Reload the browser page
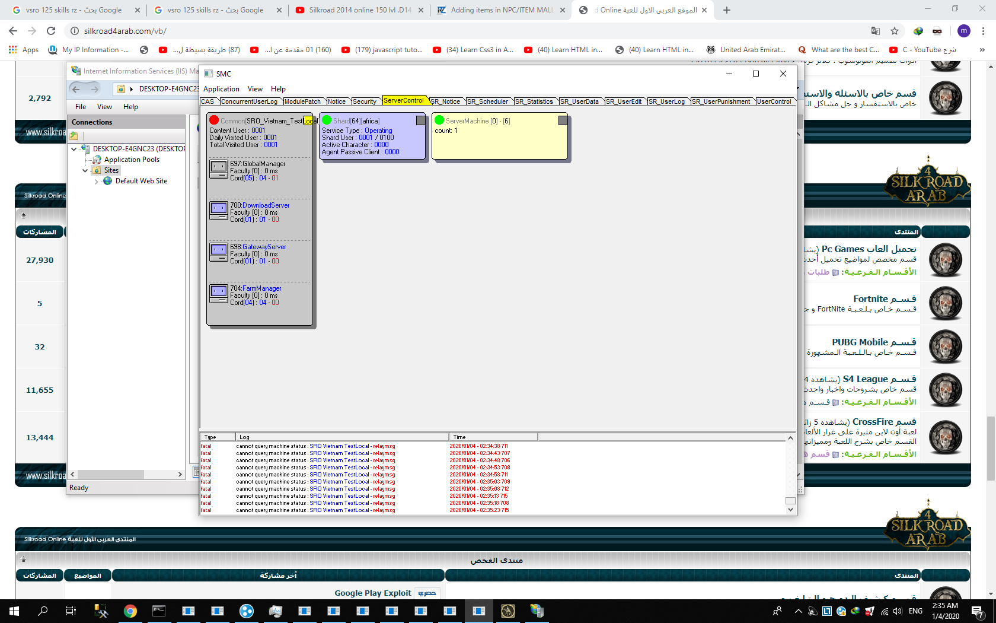Image resolution: width=996 pixels, height=623 pixels. pos(51,31)
